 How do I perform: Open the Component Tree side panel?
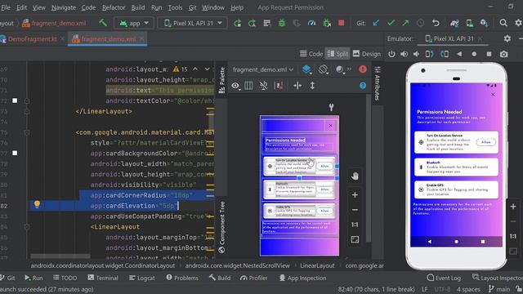coord(221,227)
